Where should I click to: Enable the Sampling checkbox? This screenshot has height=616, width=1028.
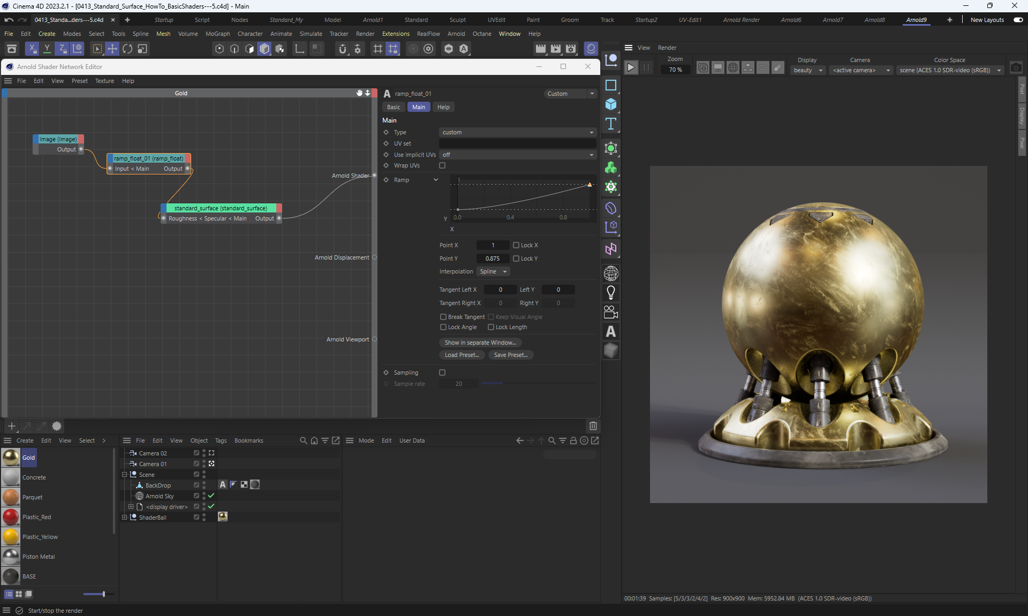click(442, 372)
